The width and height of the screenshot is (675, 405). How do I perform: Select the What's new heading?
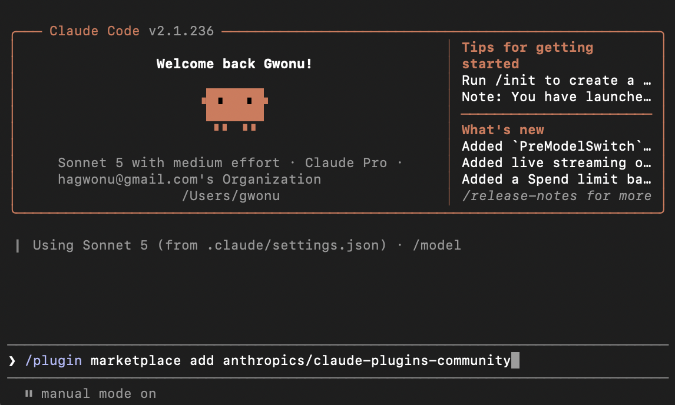tap(503, 130)
